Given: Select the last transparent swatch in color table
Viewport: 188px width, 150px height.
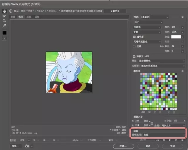Looking at the screenshot, I should tap(176, 109).
